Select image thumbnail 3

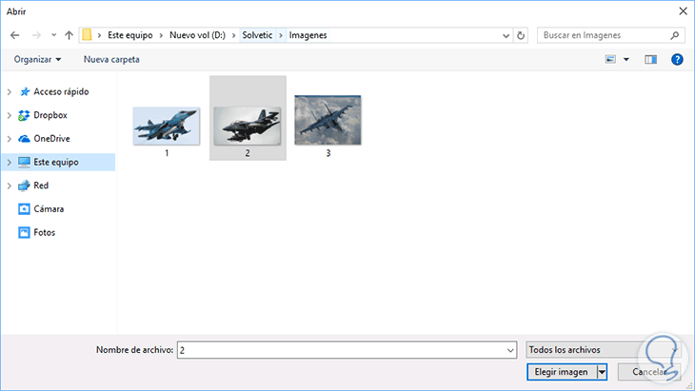[x=328, y=120]
